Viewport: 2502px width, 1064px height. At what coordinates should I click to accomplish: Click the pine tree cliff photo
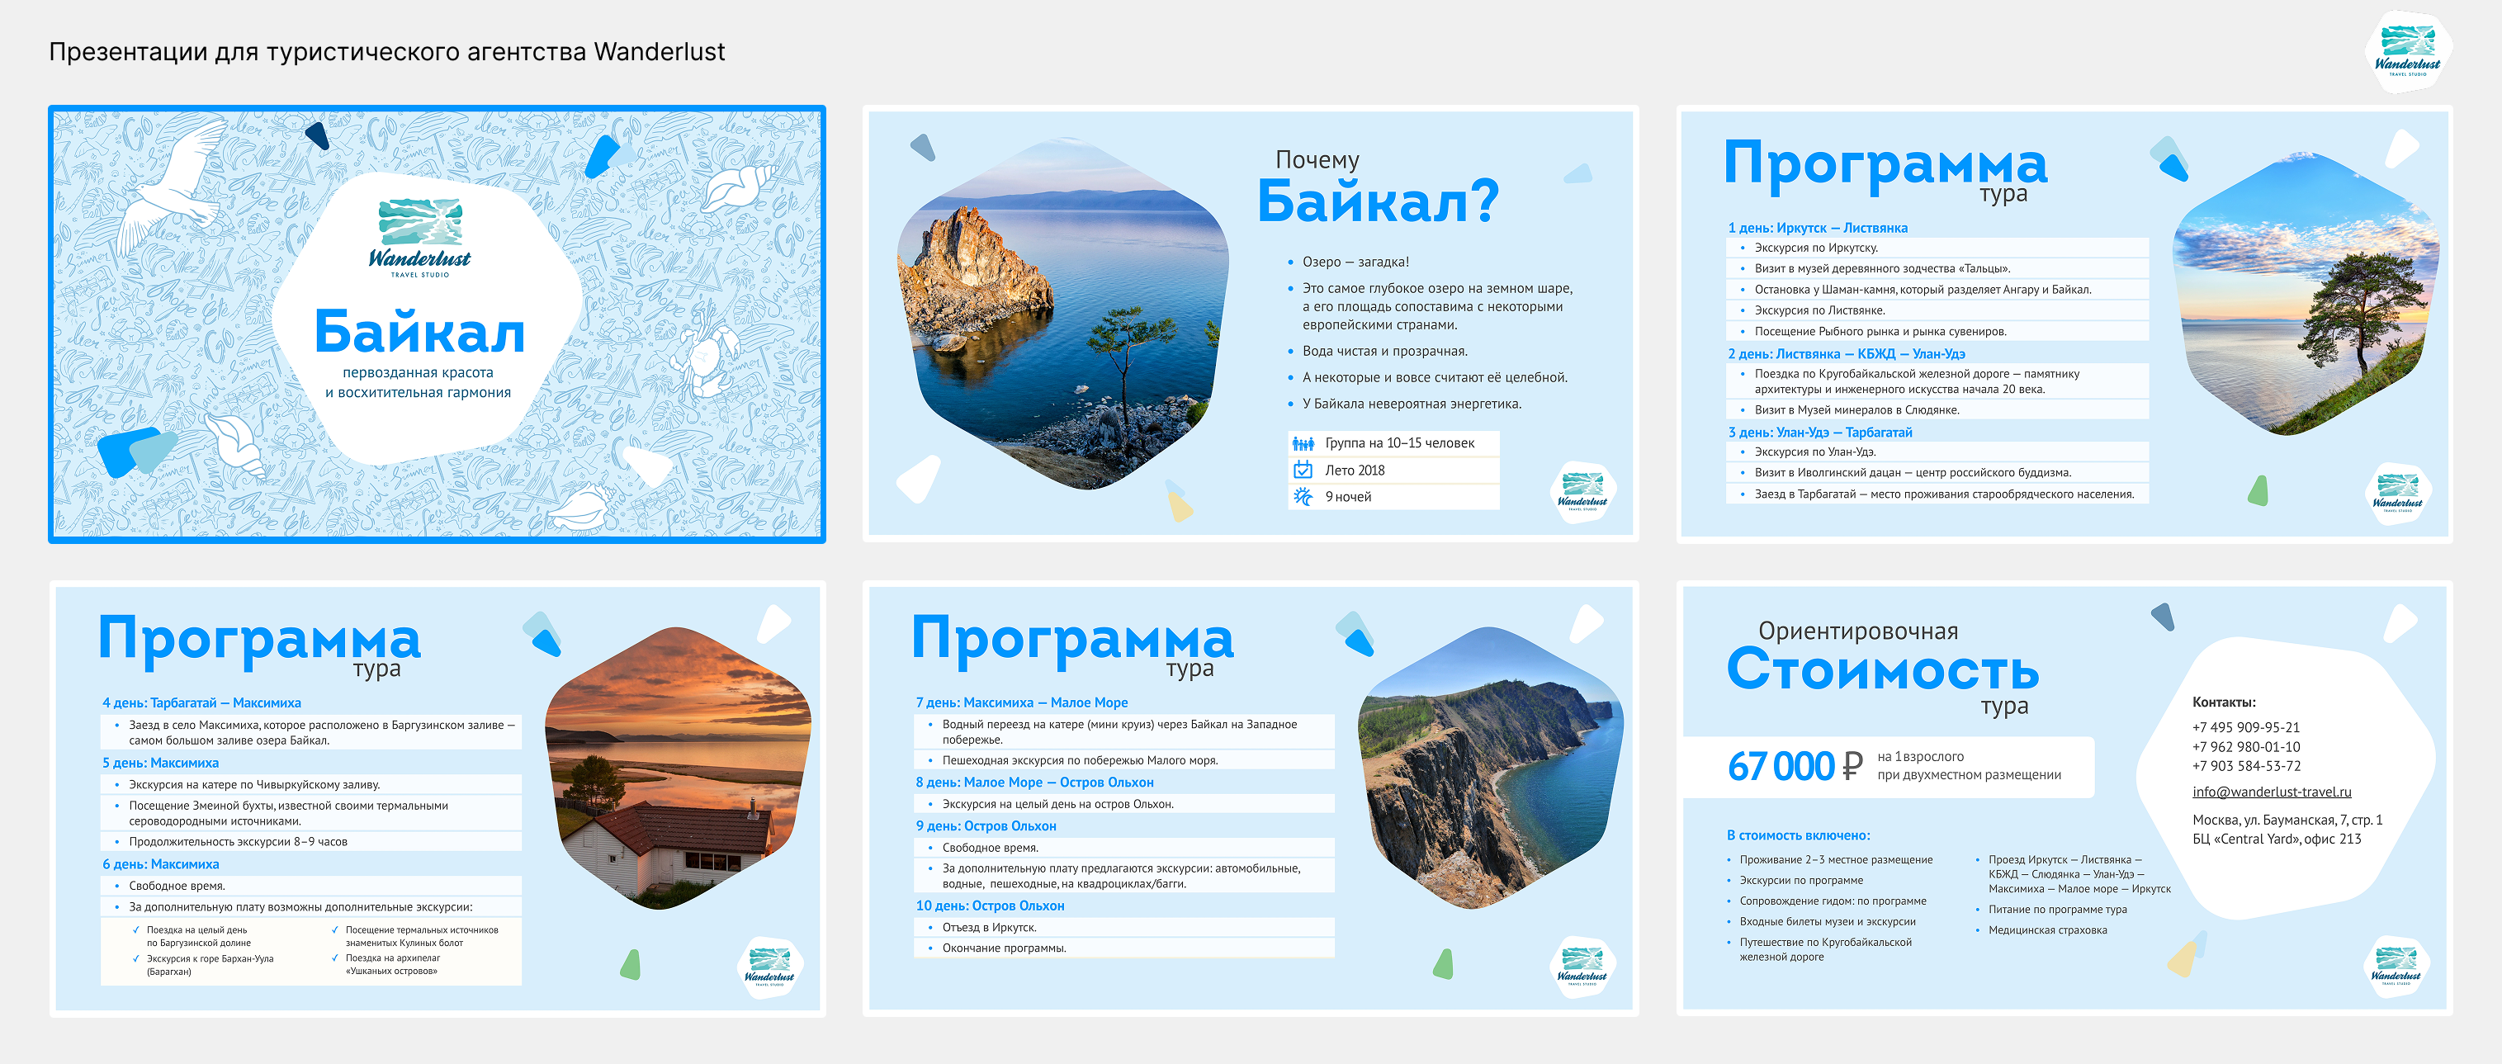(2305, 292)
